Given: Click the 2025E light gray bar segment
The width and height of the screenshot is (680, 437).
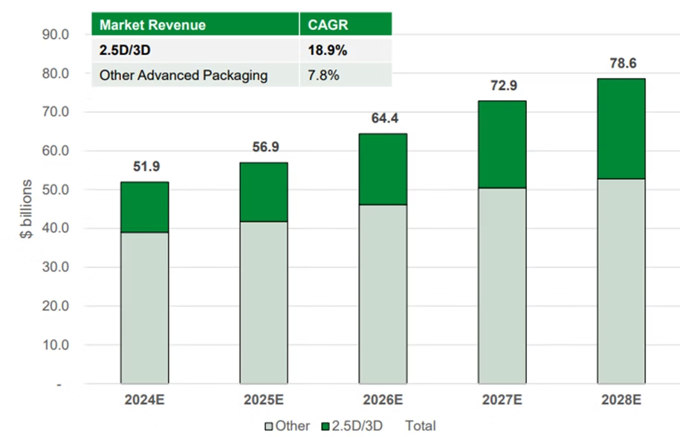Looking at the screenshot, I should [264, 302].
